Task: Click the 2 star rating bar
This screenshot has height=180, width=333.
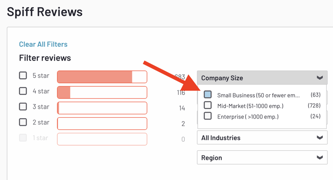Action: click(x=102, y=123)
